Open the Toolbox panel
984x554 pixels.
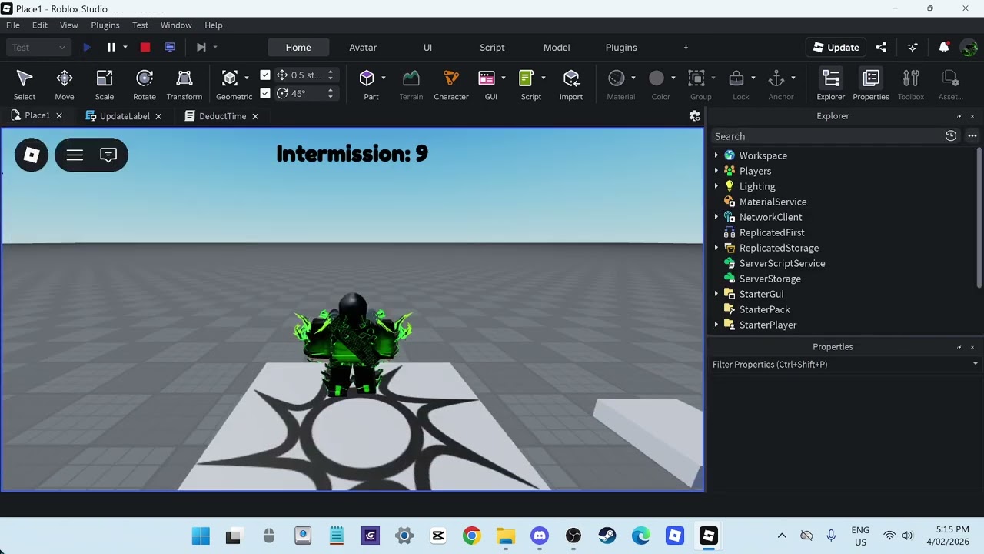911,85
